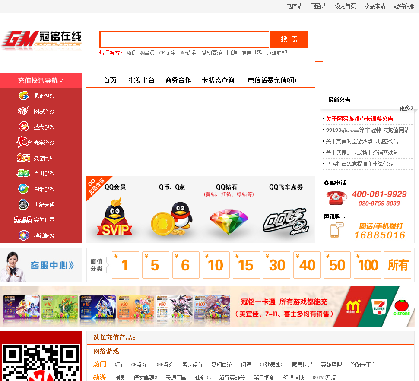419x381 pixels.
Task: Click the ¥100 game card thumbnail
Action: [212, 307]
